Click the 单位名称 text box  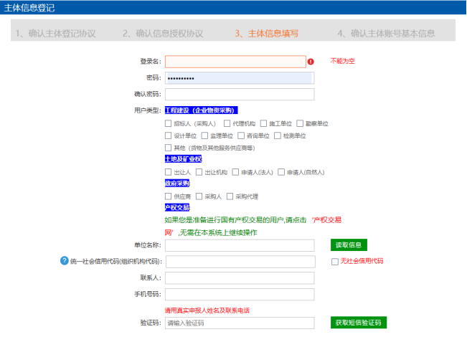(240, 245)
